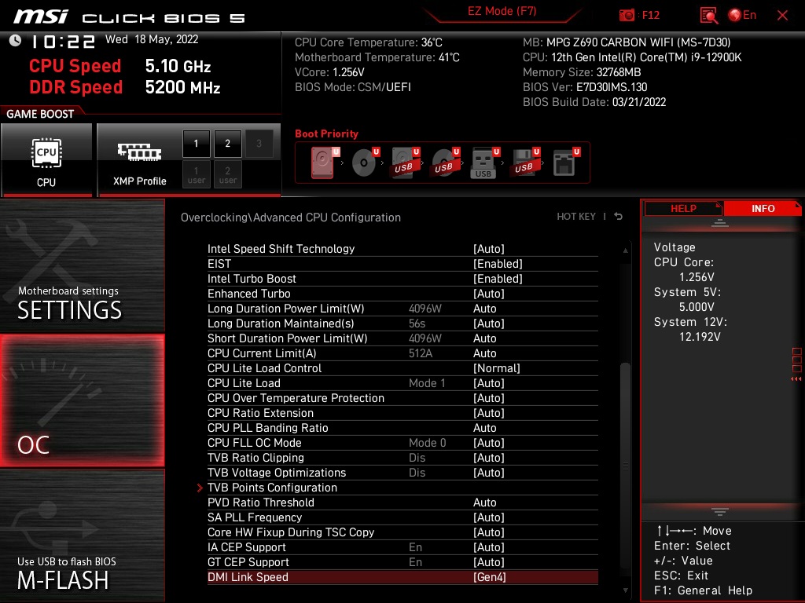Viewport: 805px width, 603px height.
Task: Select the USB floppy boot device icon
Action: [524, 163]
